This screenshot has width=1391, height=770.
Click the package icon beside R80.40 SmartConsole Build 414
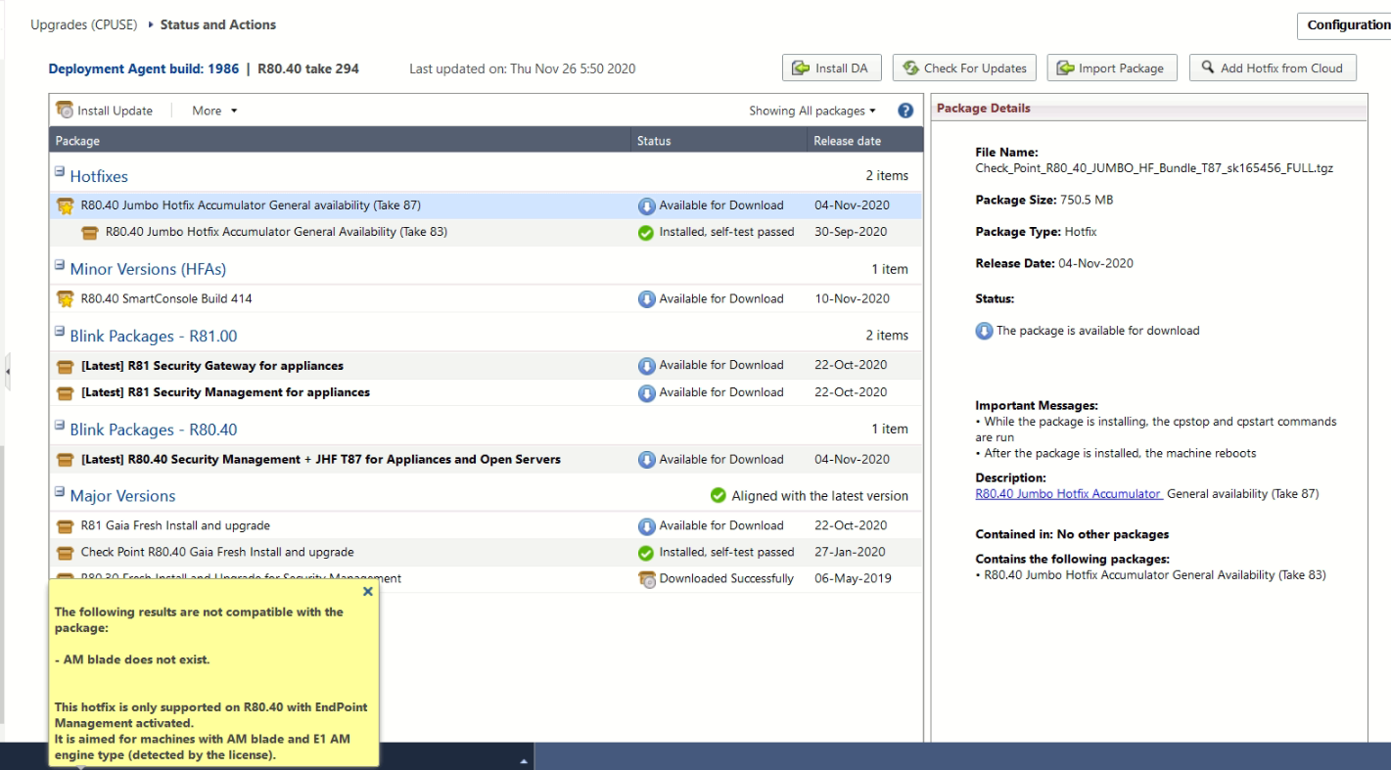point(64,298)
